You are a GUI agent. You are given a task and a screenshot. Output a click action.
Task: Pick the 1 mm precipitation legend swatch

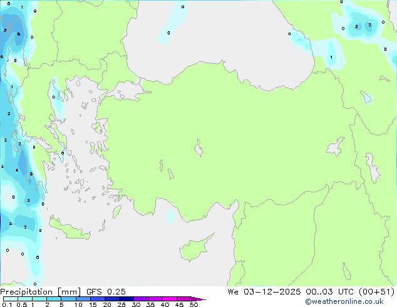[39, 299]
